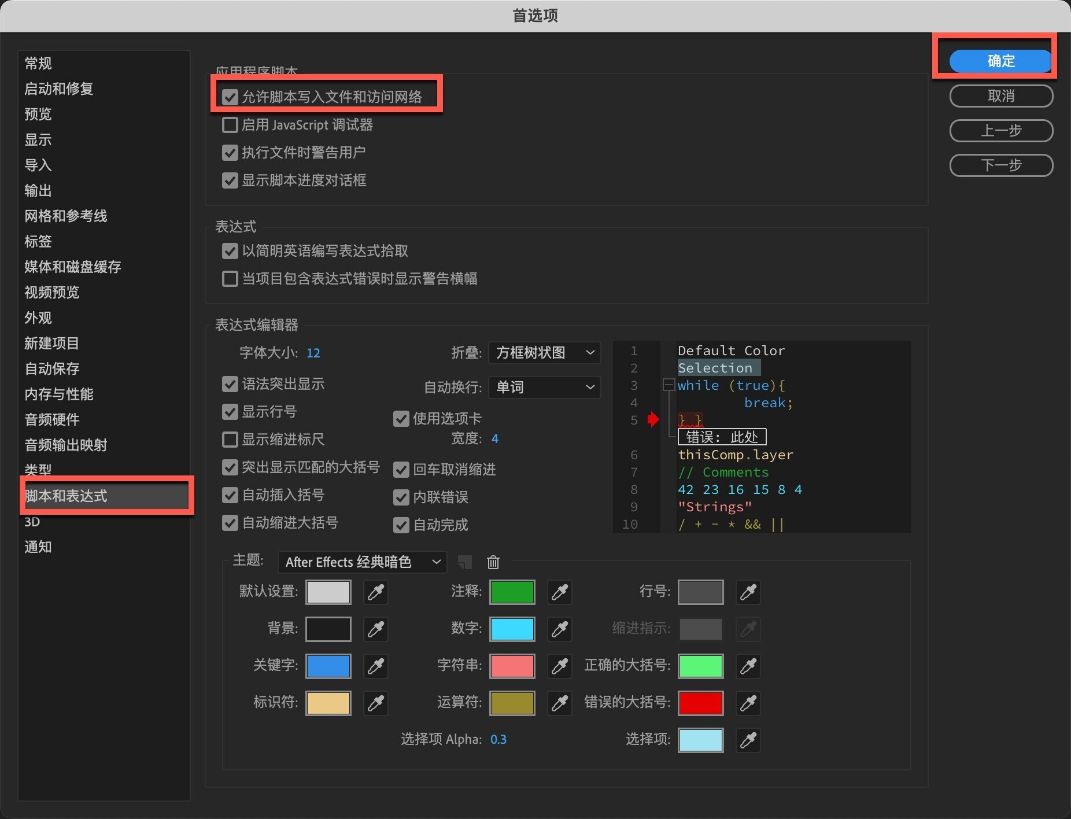Toggle 显示缩进标尺 checkbox
1071x819 pixels.
click(x=230, y=440)
